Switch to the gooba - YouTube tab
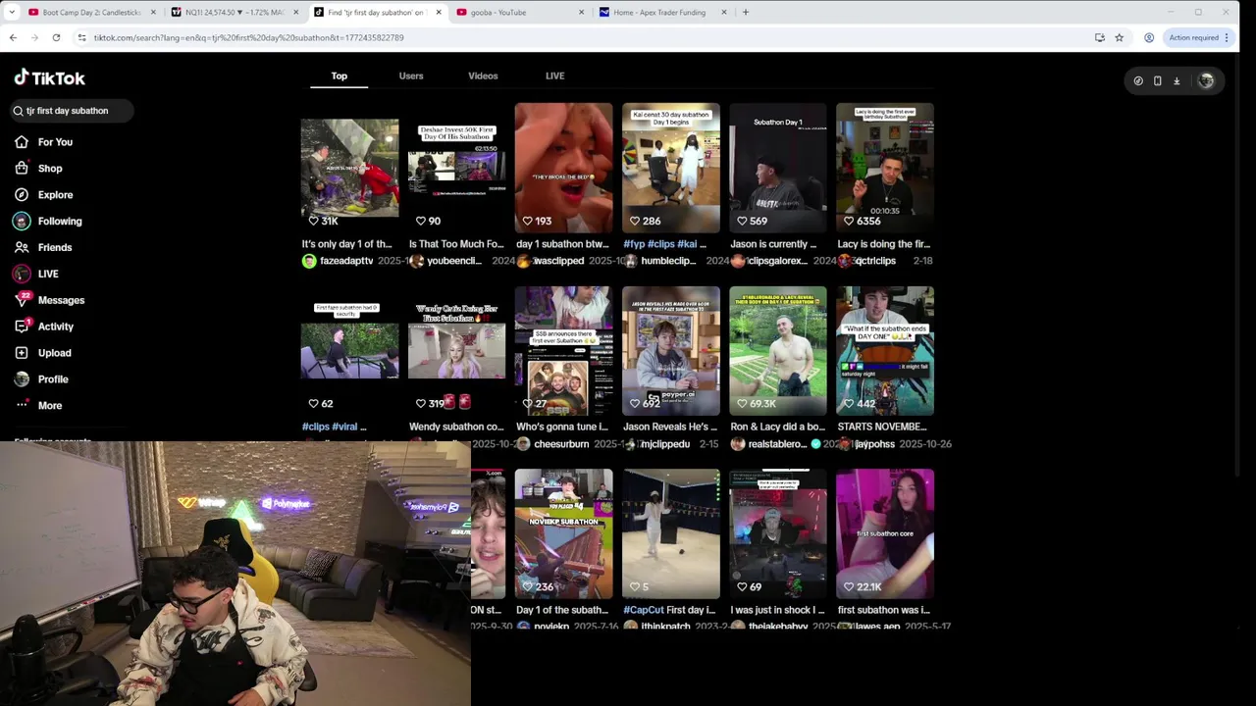Screen dimensions: 1256x706 (520, 13)
